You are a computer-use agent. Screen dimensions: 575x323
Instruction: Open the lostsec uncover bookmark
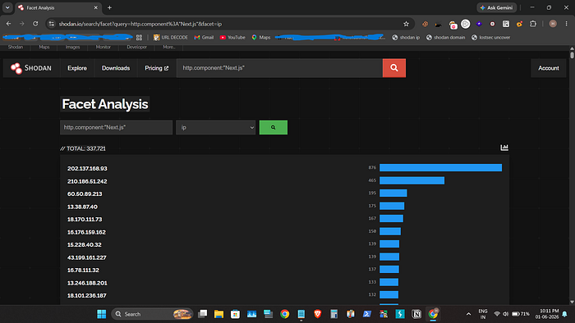(490, 38)
